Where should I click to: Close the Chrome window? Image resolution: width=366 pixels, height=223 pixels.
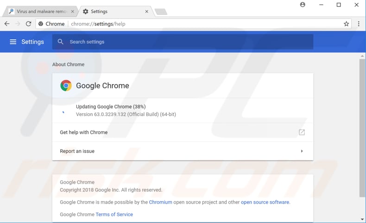click(x=356, y=5)
